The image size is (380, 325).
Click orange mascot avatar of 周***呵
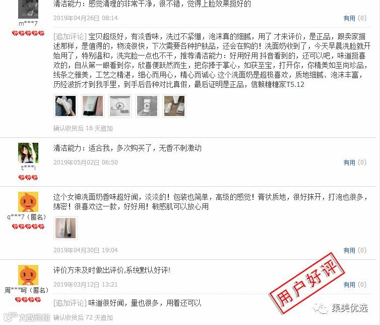(28, 275)
